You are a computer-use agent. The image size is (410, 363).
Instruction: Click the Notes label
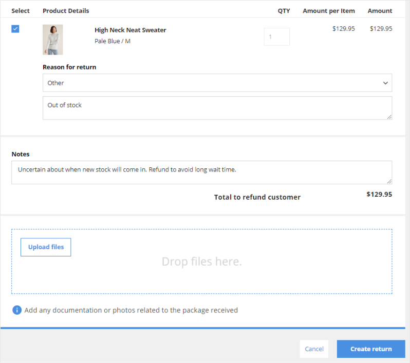point(21,154)
